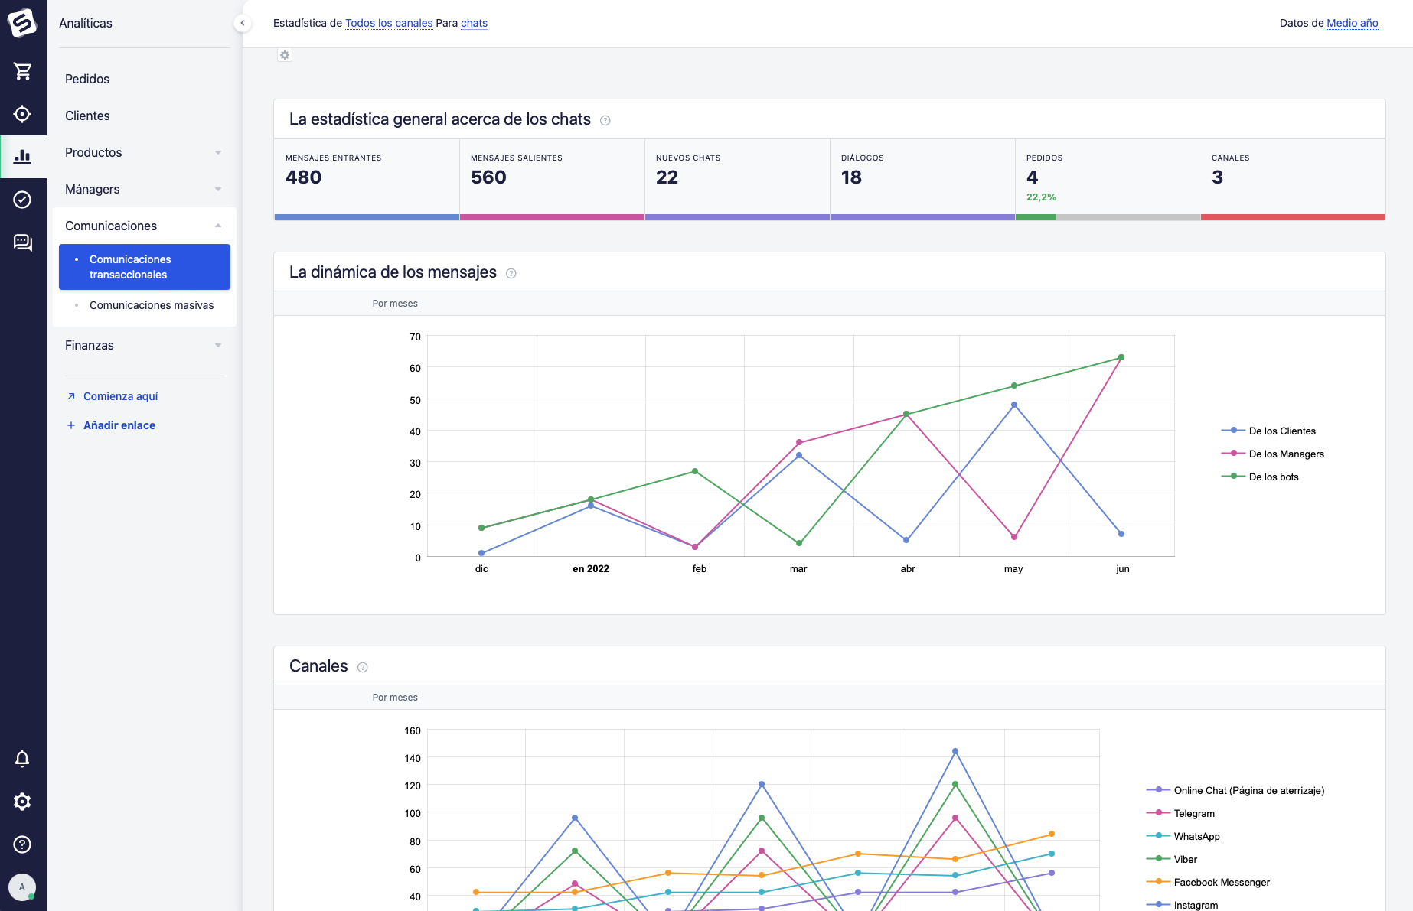Viewport: 1413px width, 911px height.
Task: Open the shopping cart orders icon
Action: tap(23, 71)
